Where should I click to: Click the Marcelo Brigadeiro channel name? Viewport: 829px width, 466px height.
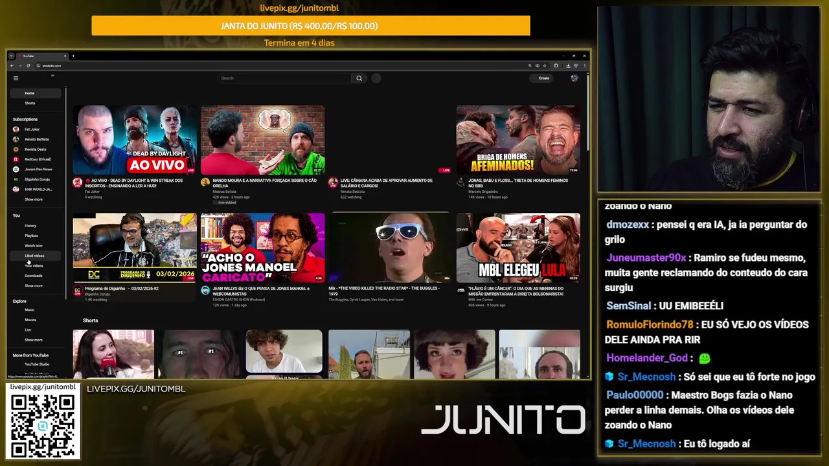pyautogui.click(x=484, y=192)
